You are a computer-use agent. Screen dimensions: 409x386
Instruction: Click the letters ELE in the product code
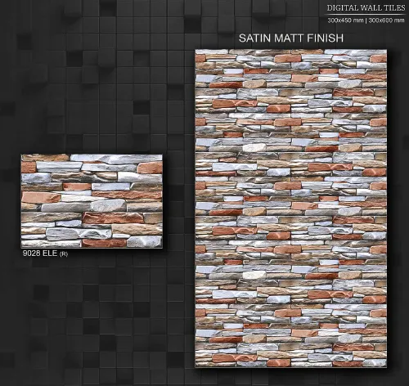pyautogui.click(x=50, y=254)
